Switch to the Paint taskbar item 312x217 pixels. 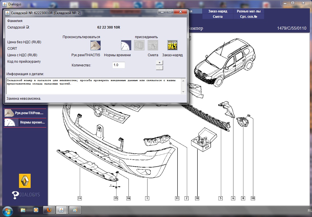point(75,210)
